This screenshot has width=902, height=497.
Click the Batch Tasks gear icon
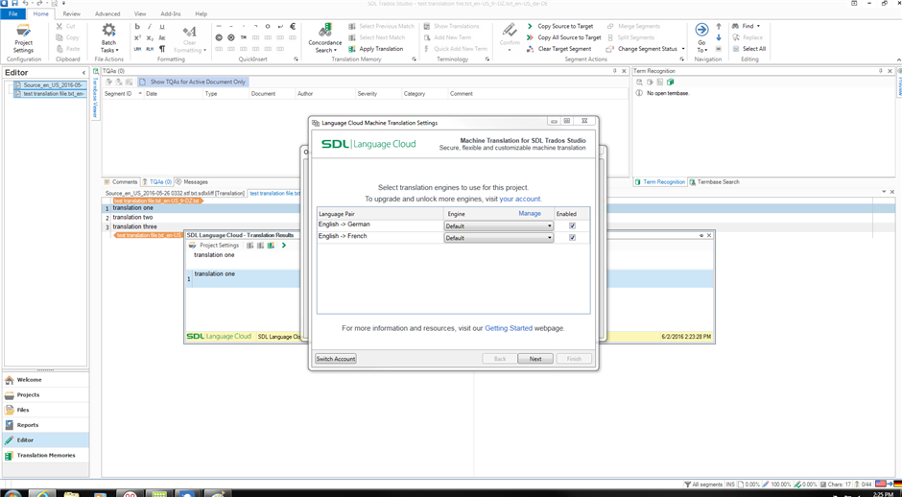pos(108,32)
